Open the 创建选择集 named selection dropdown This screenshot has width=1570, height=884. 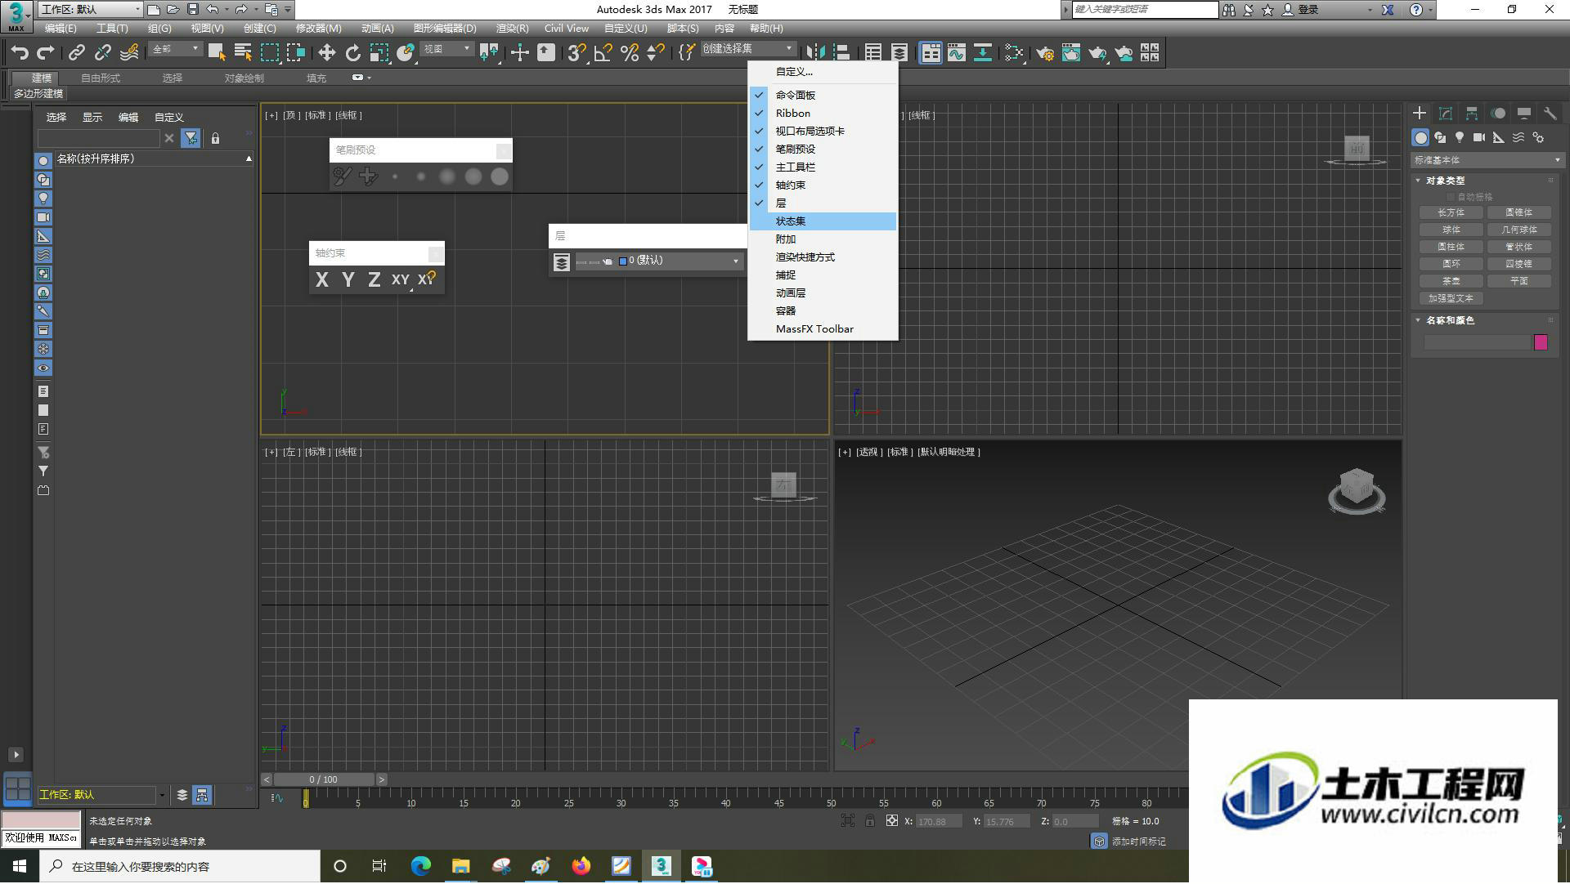tap(748, 49)
